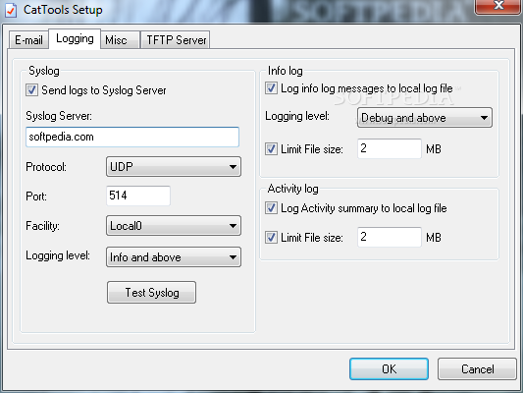The image size is (523, 393).
Task: Confirm settings with the OK button
Action: 389,369
